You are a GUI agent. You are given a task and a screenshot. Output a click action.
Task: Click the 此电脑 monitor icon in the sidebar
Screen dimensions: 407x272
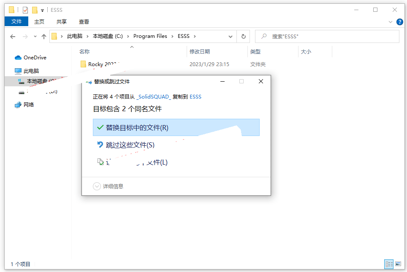[18, 71]
